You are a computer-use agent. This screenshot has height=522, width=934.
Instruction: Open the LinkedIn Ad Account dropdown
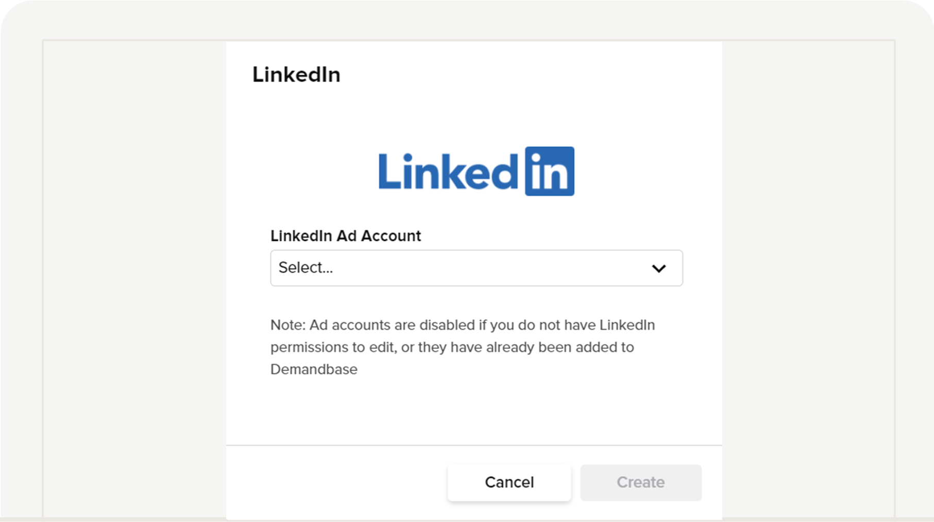tap(476, 268)
